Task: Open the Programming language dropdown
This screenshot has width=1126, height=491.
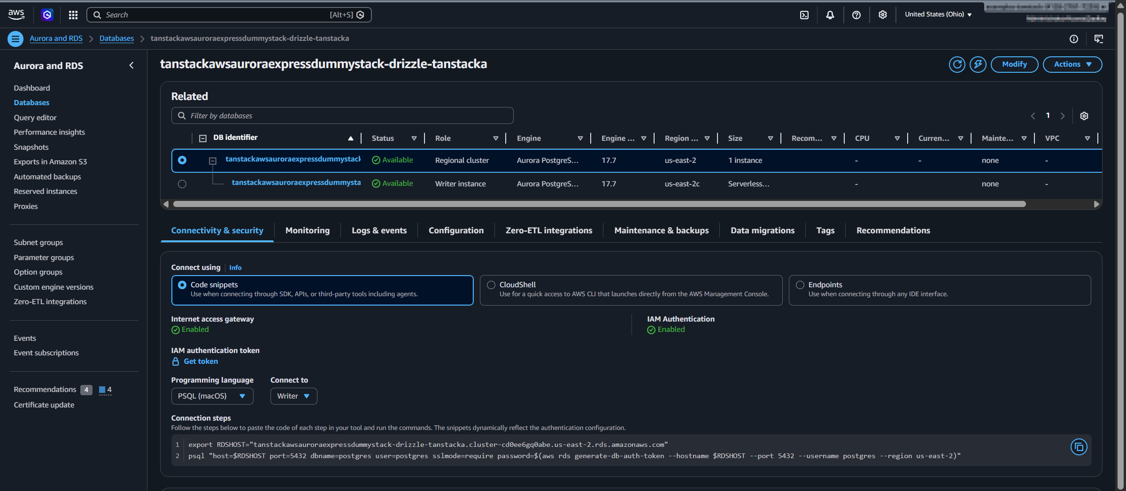Action: click(212, 396)
